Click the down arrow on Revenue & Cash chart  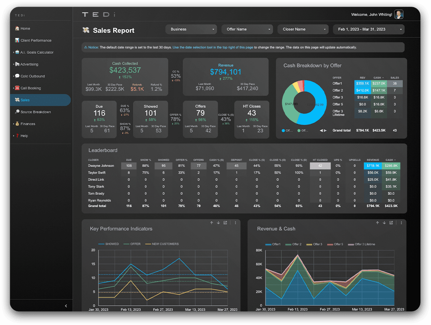[x=384, y=223]
